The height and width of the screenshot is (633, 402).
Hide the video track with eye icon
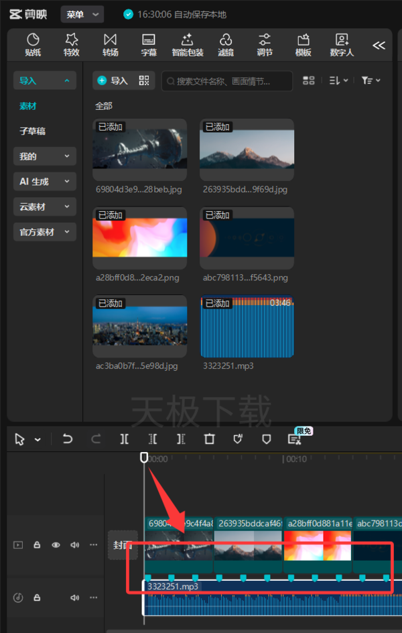point(56,545)
